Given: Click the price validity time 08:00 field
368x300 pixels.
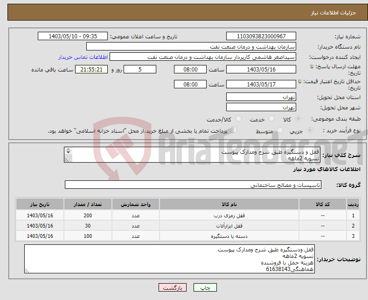Looking at the screenshot, I should tap(190, 84).
